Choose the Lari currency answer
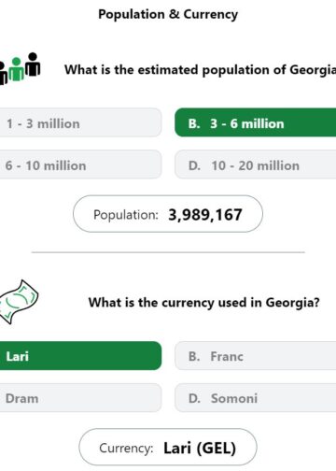336x471 pixels. tap(80, 356)
